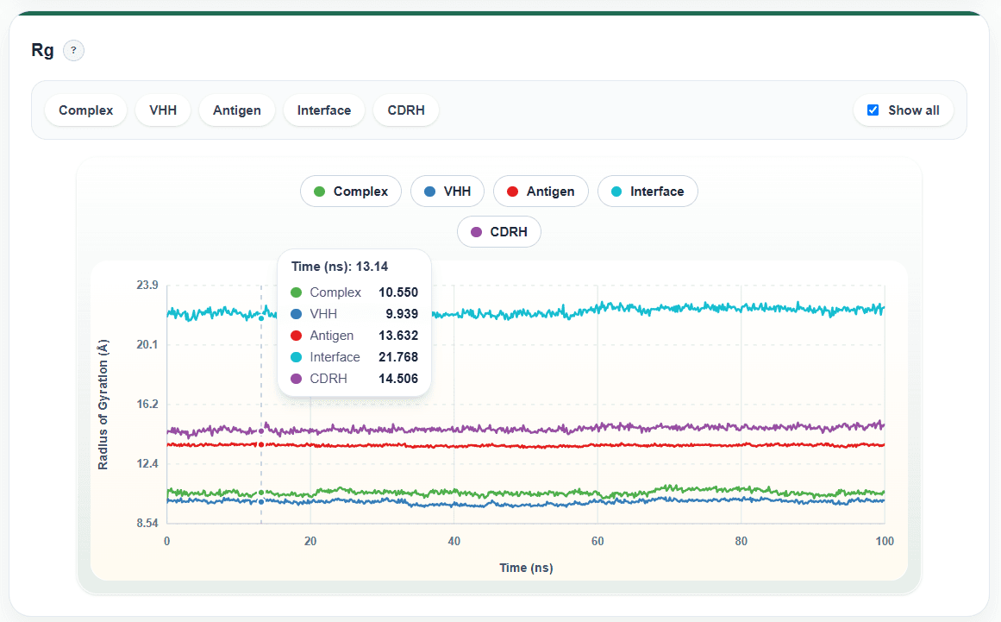The height and width of the screenshot is (622, 1001).
Task: Click the red Antigen point on hover line
Action: (261, 444)
